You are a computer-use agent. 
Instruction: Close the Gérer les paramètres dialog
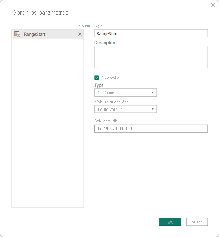pos(213,5)
